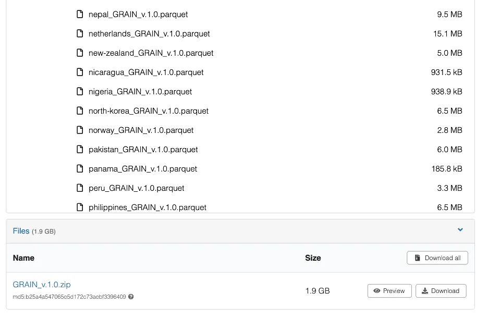Image resolution: width=488 pixels, height=318 pixels.
Task: Open the GRAIN_v.1.0.zip file link
Action: coord(42,285)
